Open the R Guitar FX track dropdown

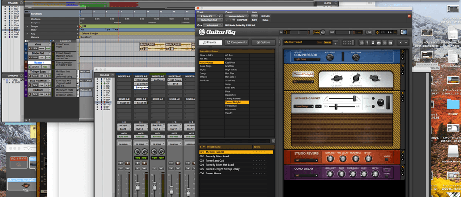click(207, 16)
